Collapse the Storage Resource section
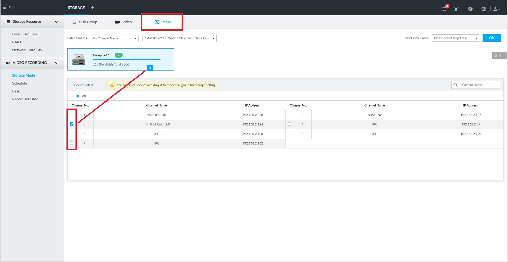Screen dimensions: 508x262 [56, 22]
